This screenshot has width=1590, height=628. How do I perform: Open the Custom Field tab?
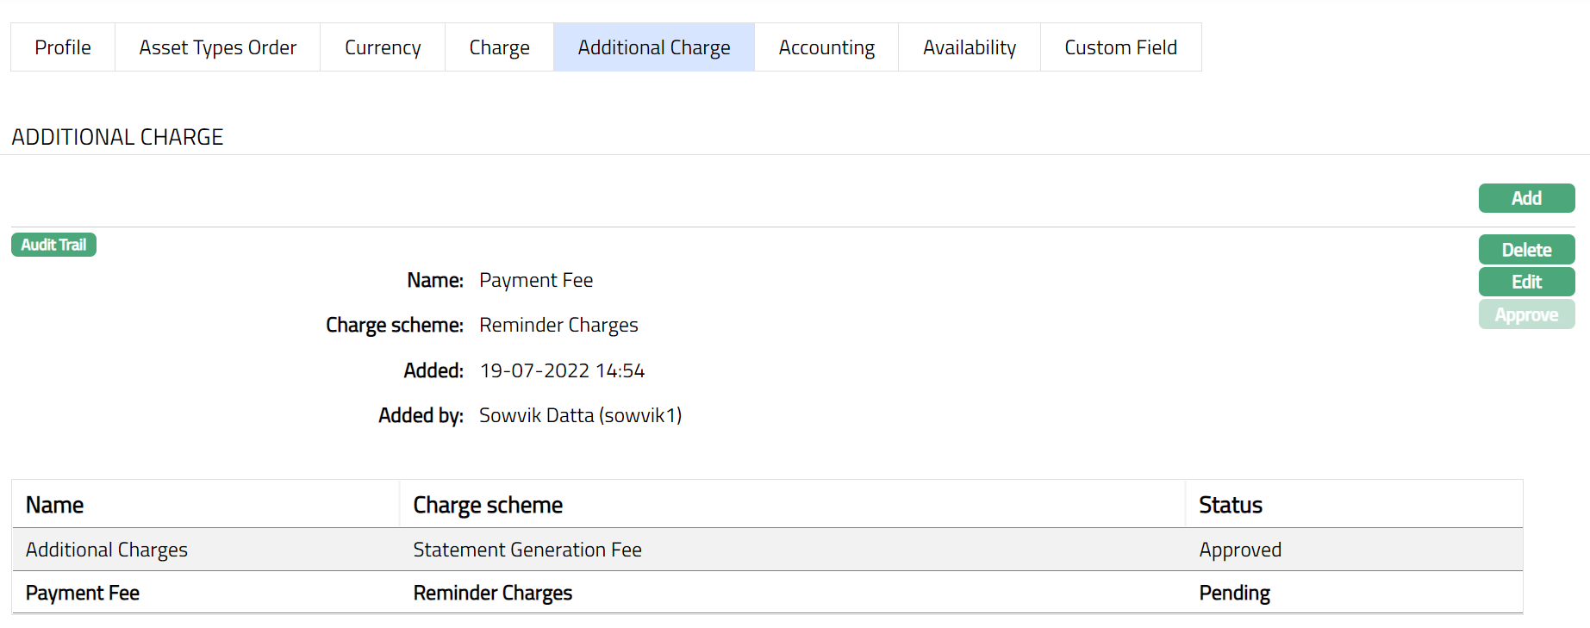1120,47
